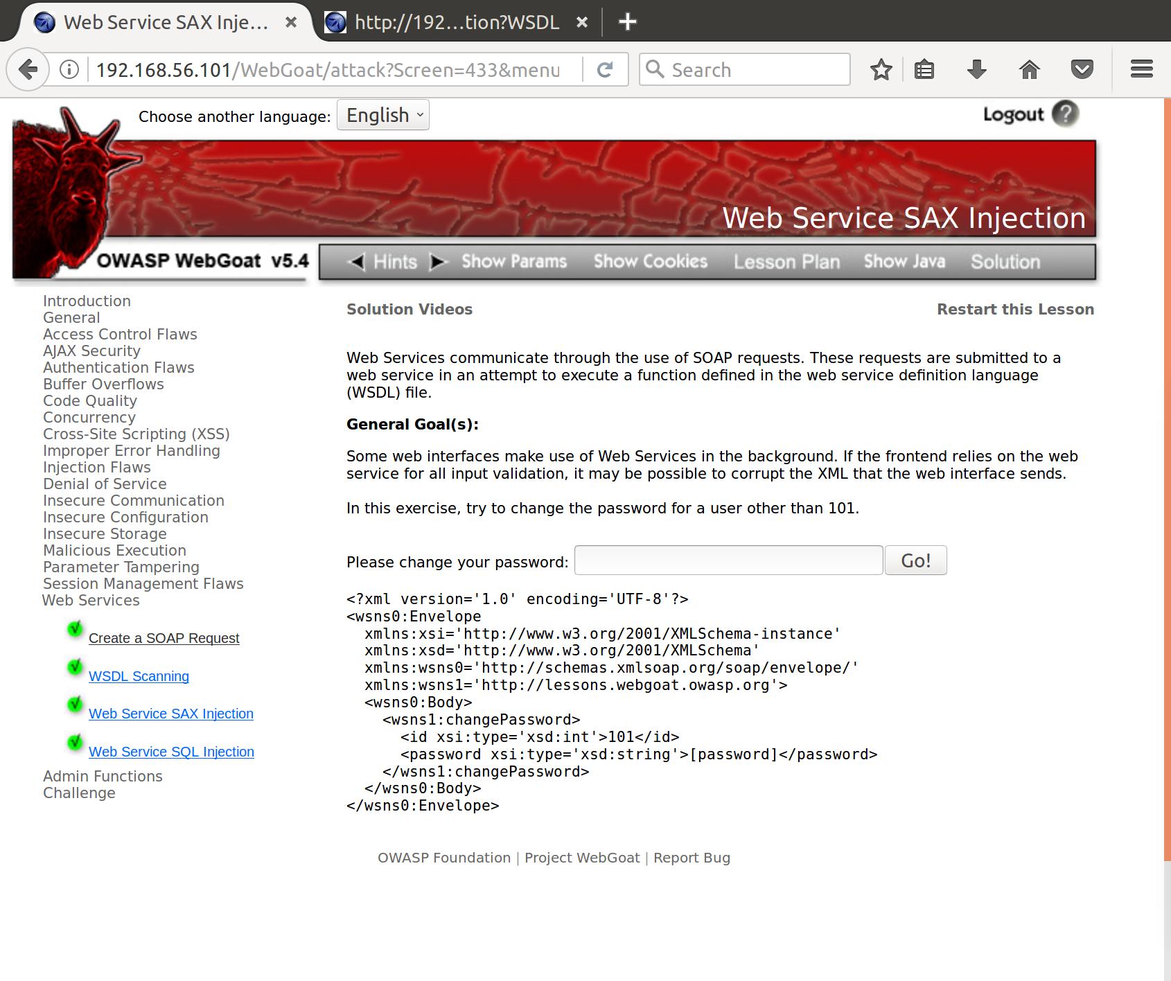Close the WSDL tab
The width and height of the screenshot is (1171, 981).
[582, 22]
